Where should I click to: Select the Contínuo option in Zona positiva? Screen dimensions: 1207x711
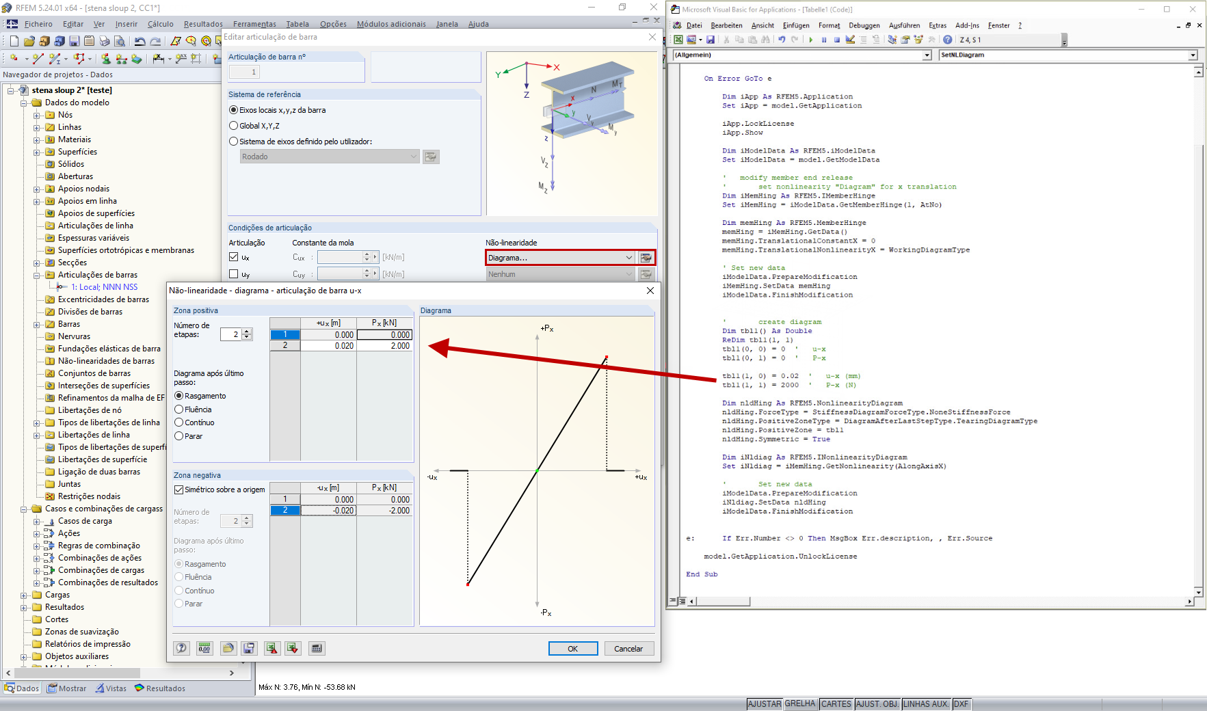[179, 422]
